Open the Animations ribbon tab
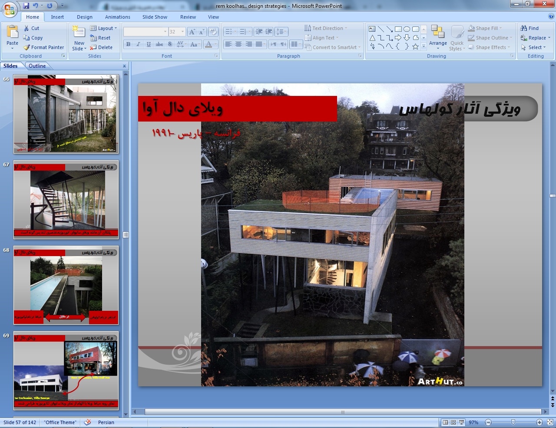The height and width of the screenshot is (428, 556). click(117, 17)
